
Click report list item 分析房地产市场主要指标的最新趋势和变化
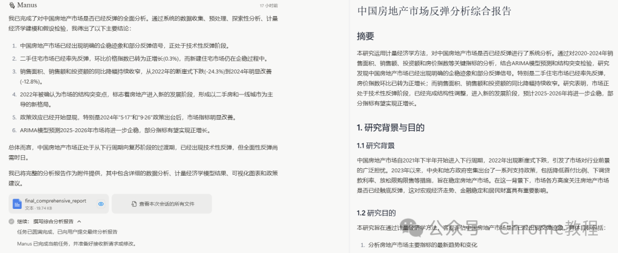coord(422,245)
